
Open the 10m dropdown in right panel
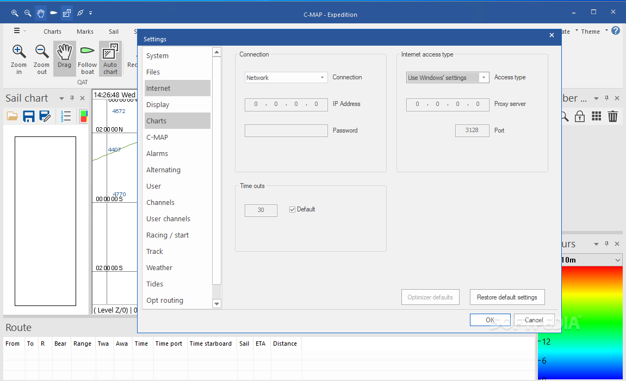(592, 260)
